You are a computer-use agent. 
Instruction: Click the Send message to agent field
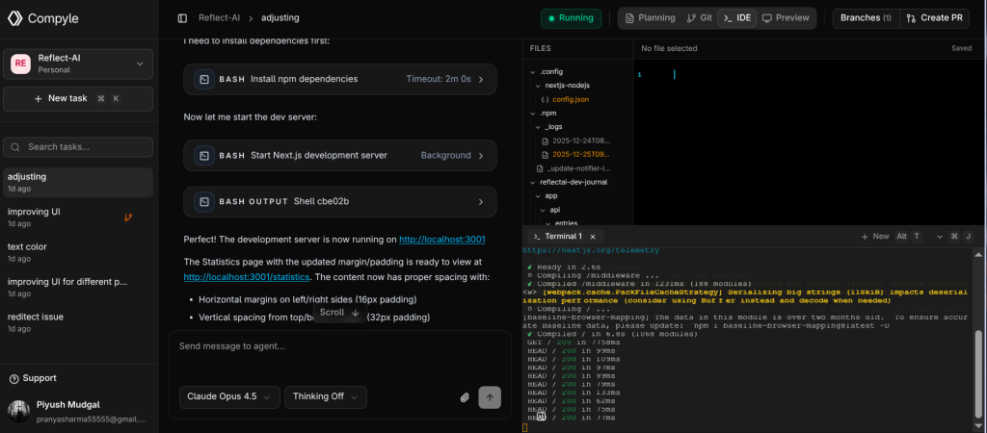click(339, 346)
